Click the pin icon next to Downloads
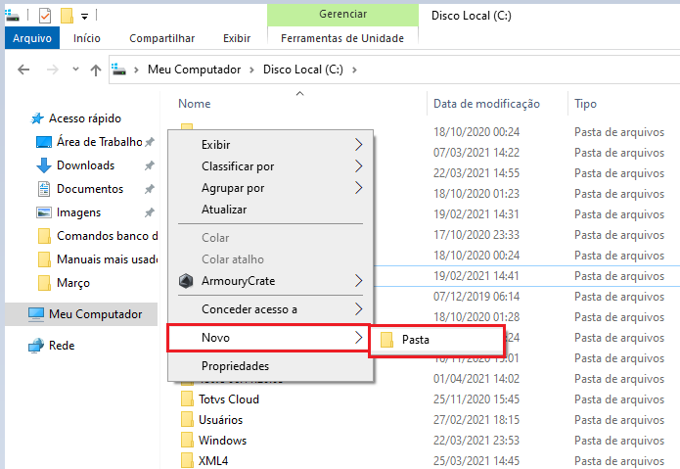The height and width of the screenshot is (469, 680). point(149,165)
